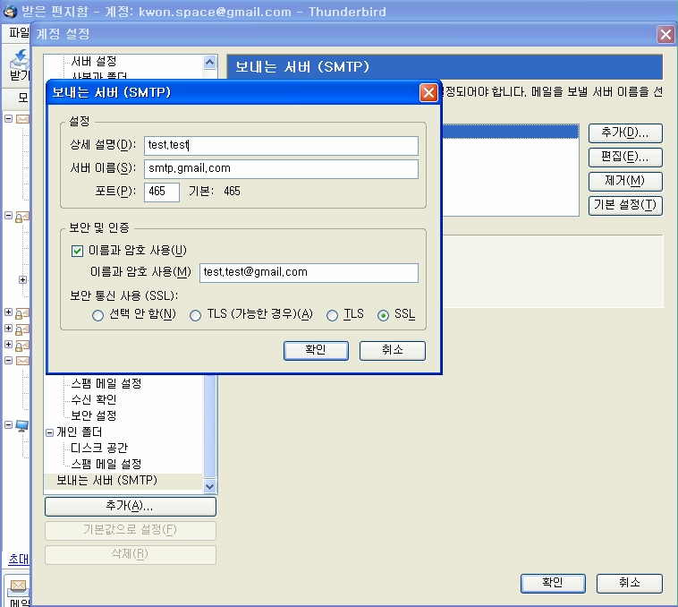This screenshot has width=678, height=607.
Task: Open the 파일 menu in Thunderbird
Action: 19,33
